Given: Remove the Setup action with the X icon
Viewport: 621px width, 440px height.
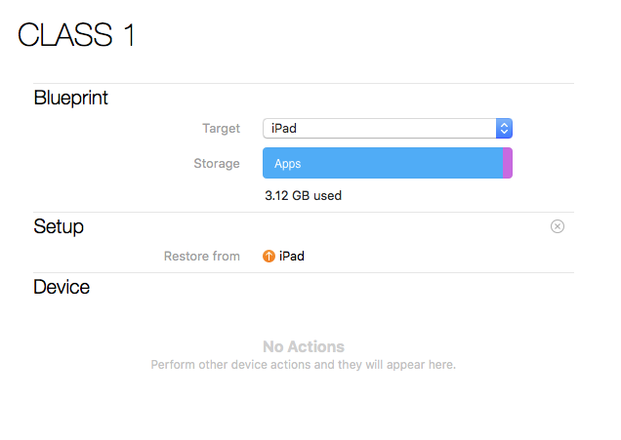Looking at the screenshot, I should coord(558,226).
